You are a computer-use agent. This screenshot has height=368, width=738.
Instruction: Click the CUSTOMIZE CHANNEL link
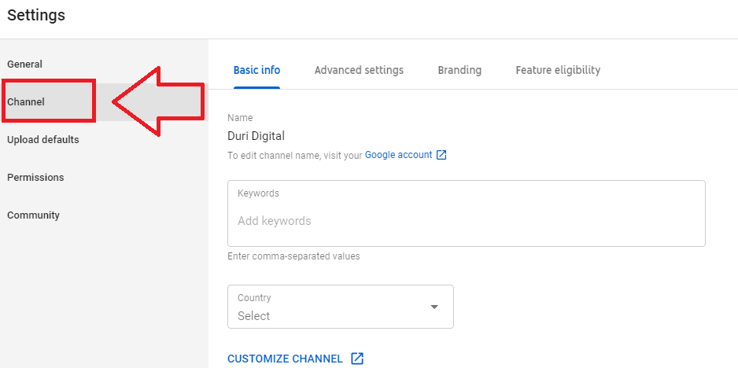coord(285,359)
